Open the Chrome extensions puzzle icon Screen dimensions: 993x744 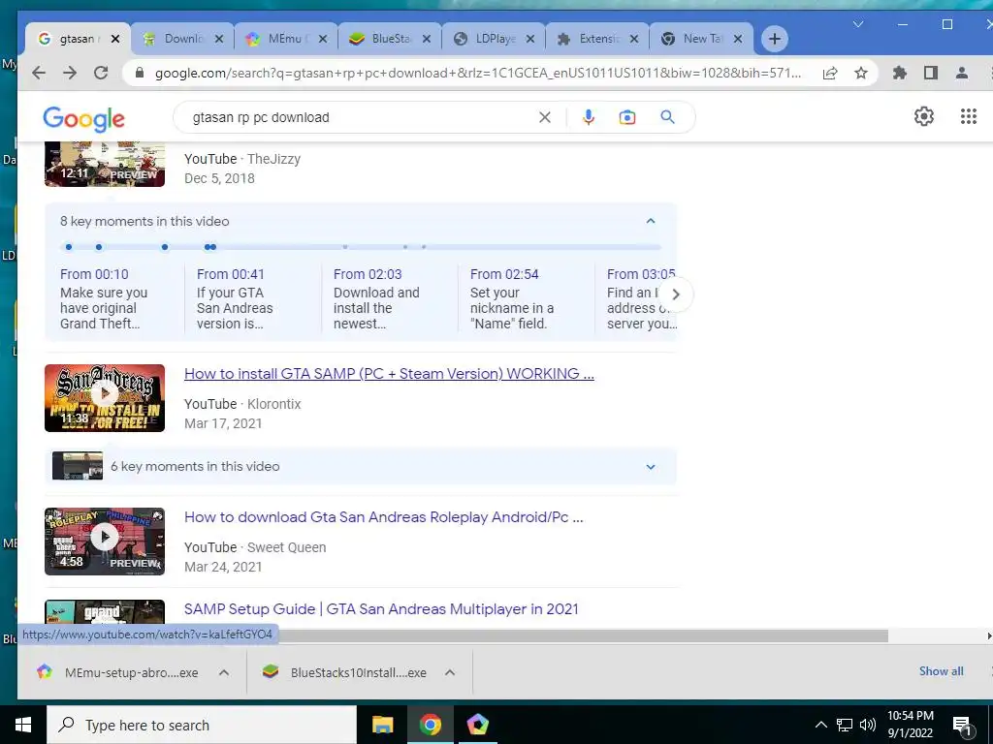[x=899, y=73]
